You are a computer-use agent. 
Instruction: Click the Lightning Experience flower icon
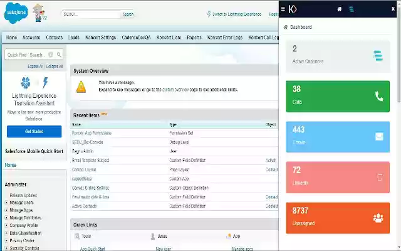(26, 82)
